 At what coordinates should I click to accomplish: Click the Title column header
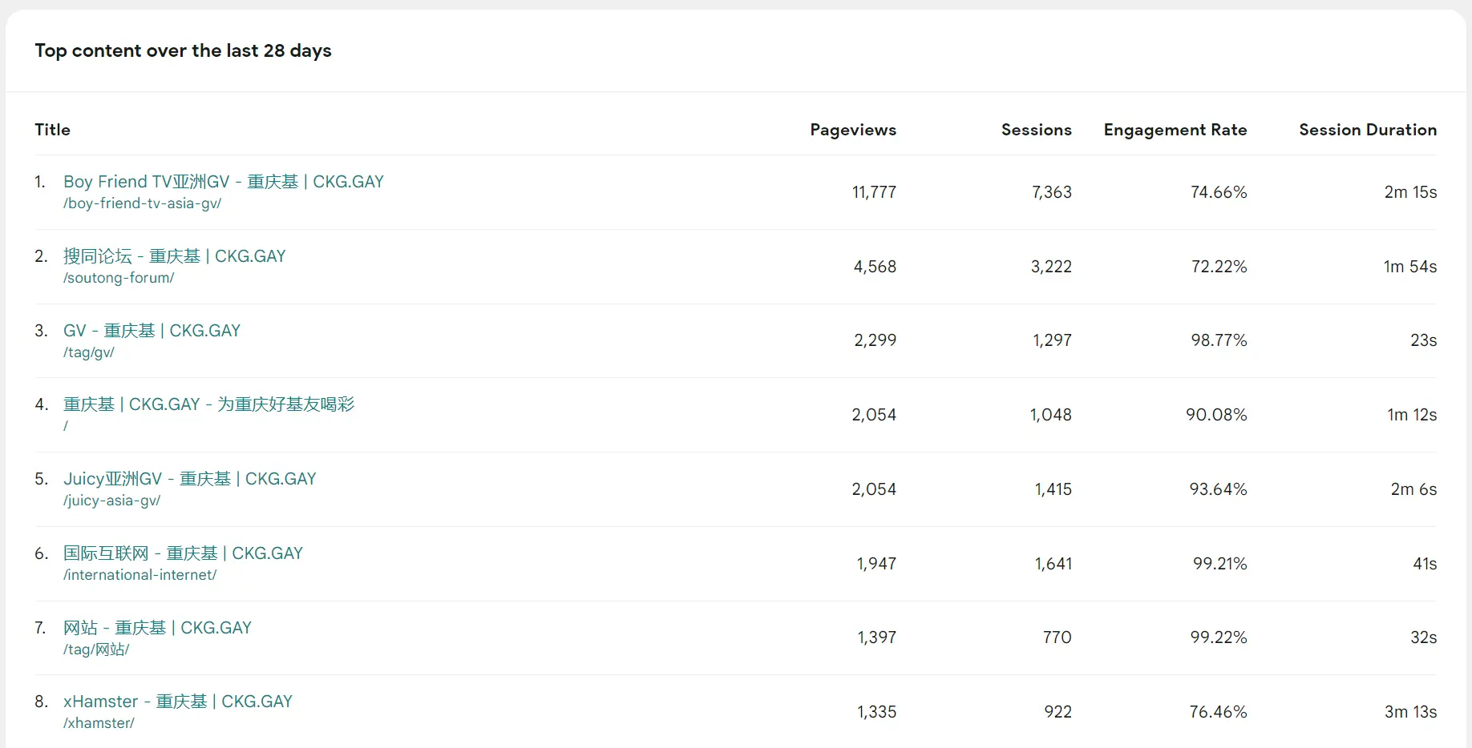(53, 130)
